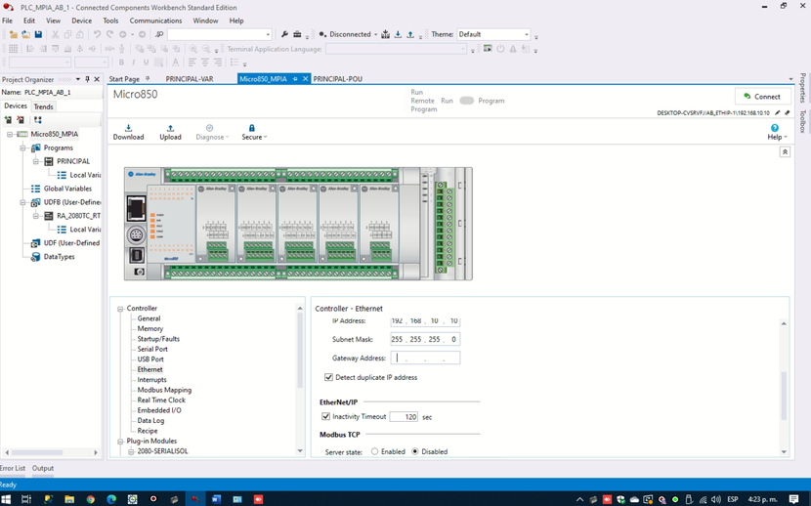This screenshot has width=811, height=506.
Task: Click the upload arrow icon in the top toolbar
Action: (410, 34)
